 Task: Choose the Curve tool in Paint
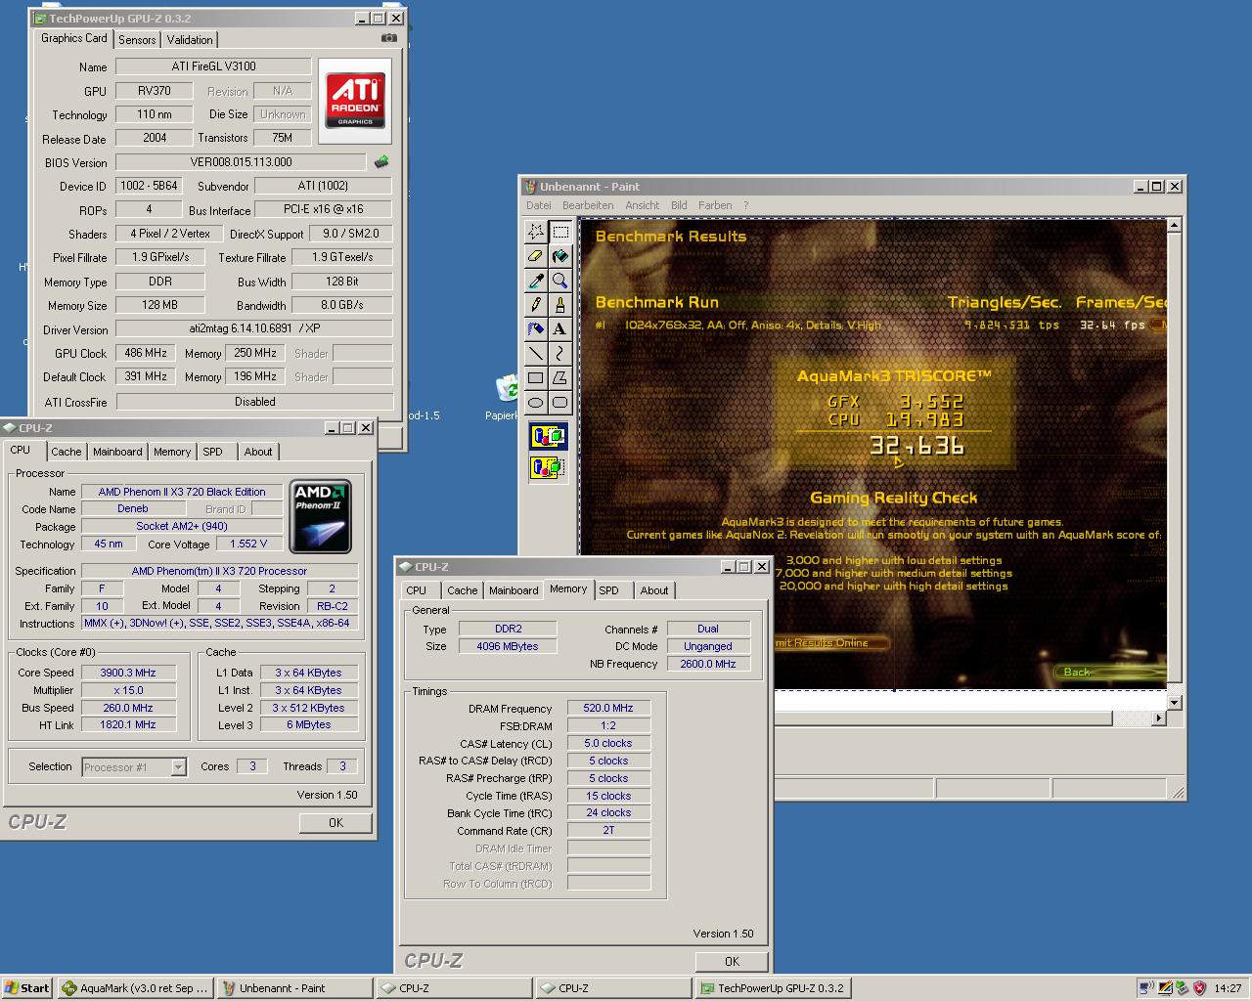tap(560, 353)
